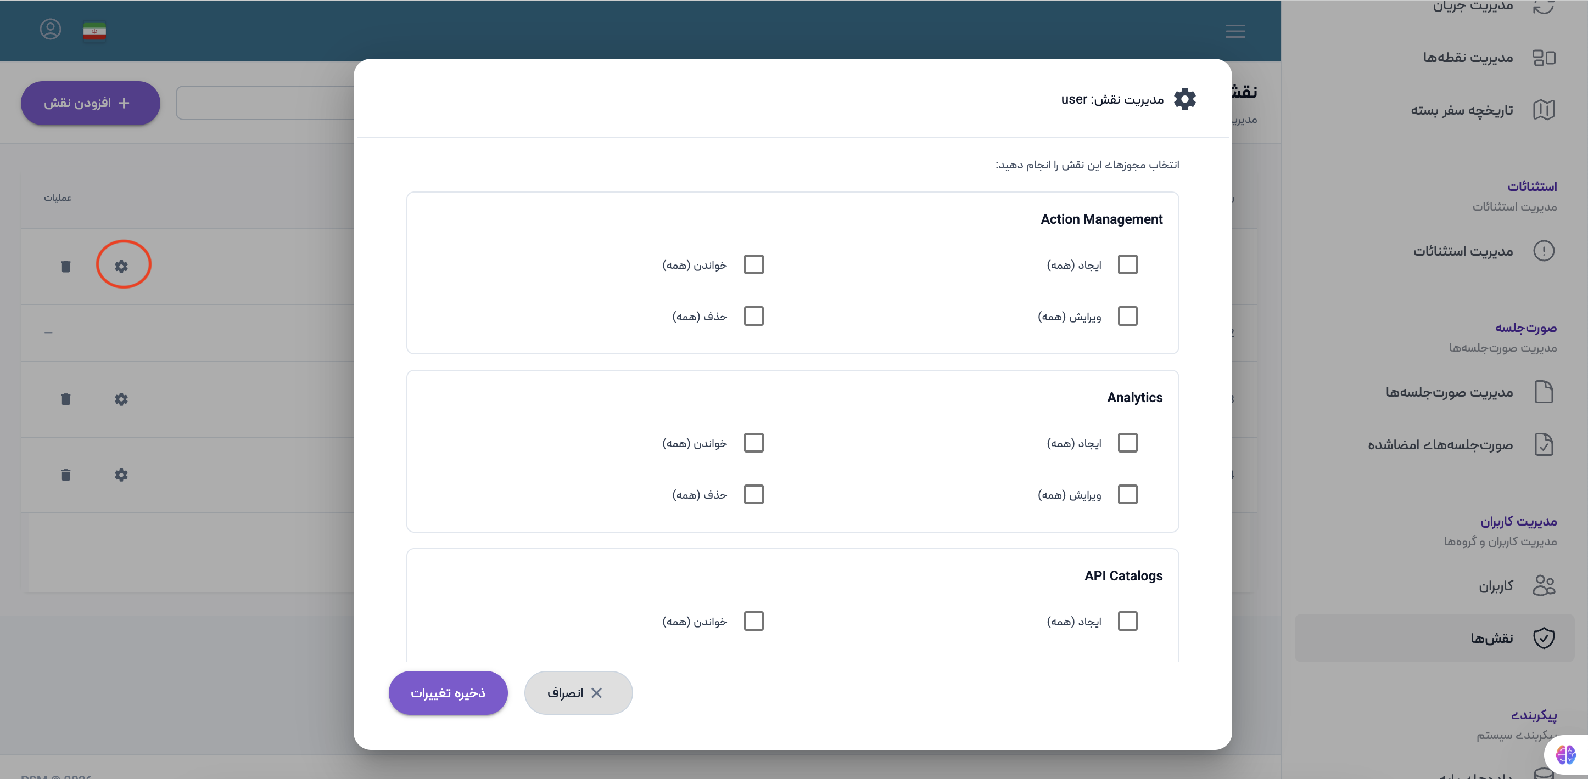Screen dimensions: 1588x779
Task: Click the انصراف cancel button
Action: click(x=578, y=693)
